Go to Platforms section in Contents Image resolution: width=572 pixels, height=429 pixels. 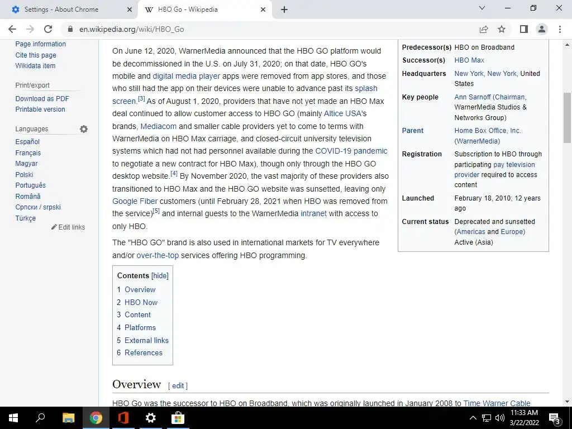coord(140,327)
